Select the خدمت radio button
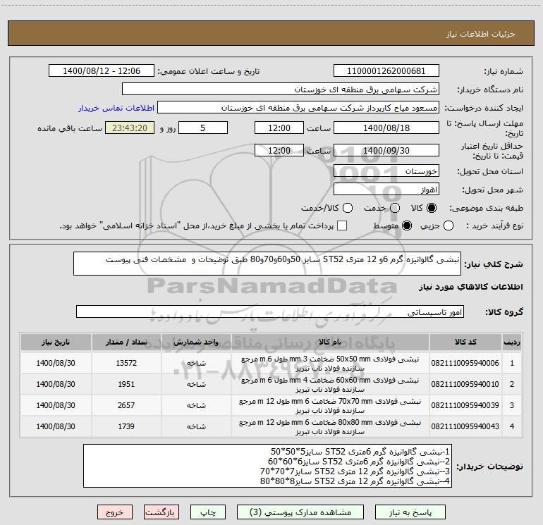543x525 pixels. [x=395, y=208]
